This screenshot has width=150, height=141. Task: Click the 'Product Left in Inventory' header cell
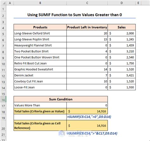[87, 27]
